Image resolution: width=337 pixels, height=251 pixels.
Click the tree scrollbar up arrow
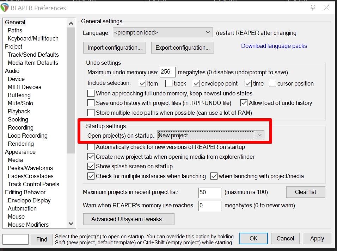tap(71, 23)
